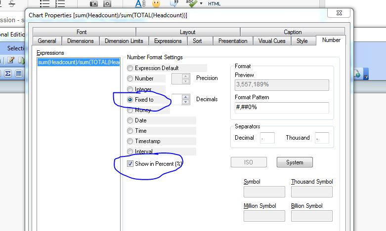Click the Format Pattern input field
The width and height of the screenshot is (386, 231).
[282, 108]
